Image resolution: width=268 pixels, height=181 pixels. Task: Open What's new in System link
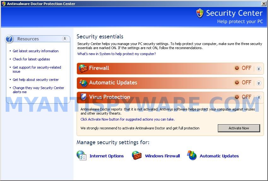[x=117, y=54]
